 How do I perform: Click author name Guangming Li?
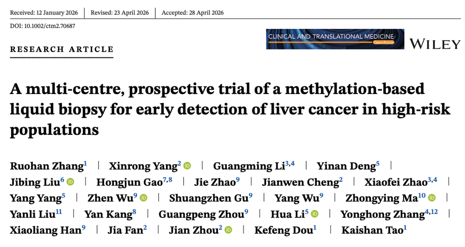(249, 166)
